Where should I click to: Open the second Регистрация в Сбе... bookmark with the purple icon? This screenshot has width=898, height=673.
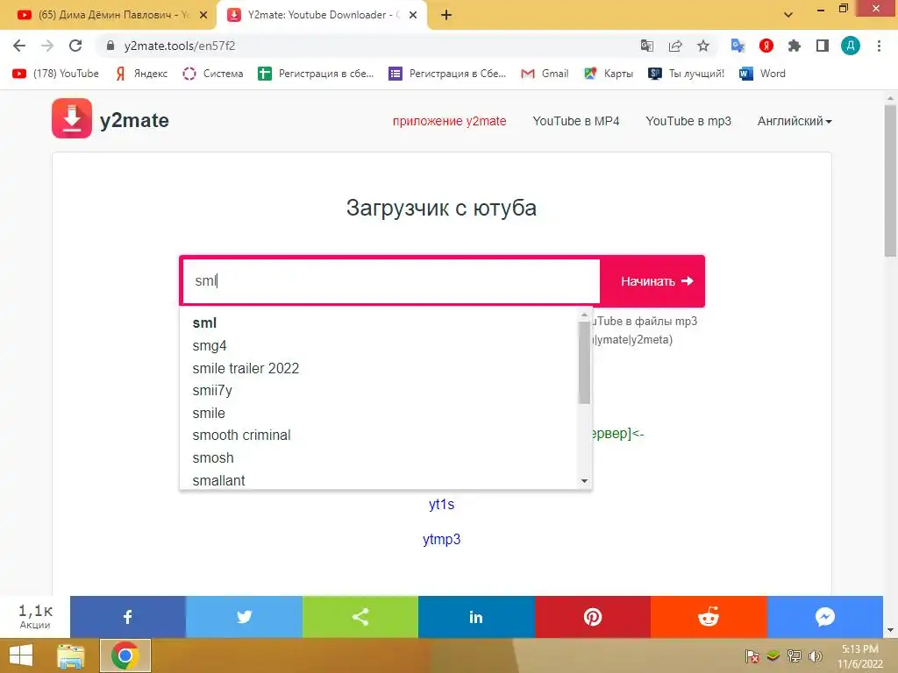point(447,74)
